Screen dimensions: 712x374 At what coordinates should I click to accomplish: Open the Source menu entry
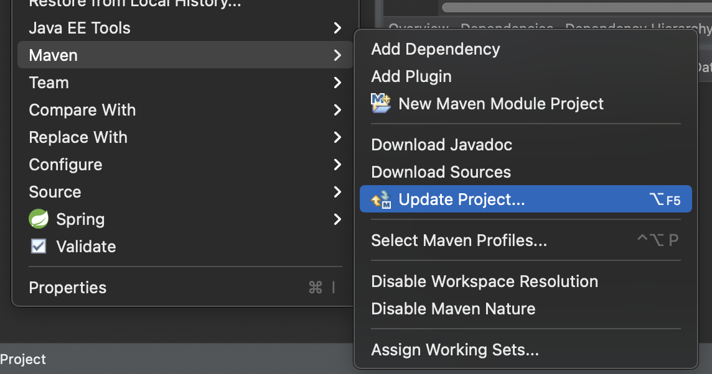[x=185, y=192]
